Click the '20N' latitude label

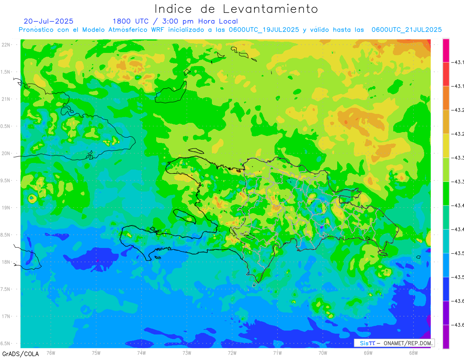(x=6, y=153)
